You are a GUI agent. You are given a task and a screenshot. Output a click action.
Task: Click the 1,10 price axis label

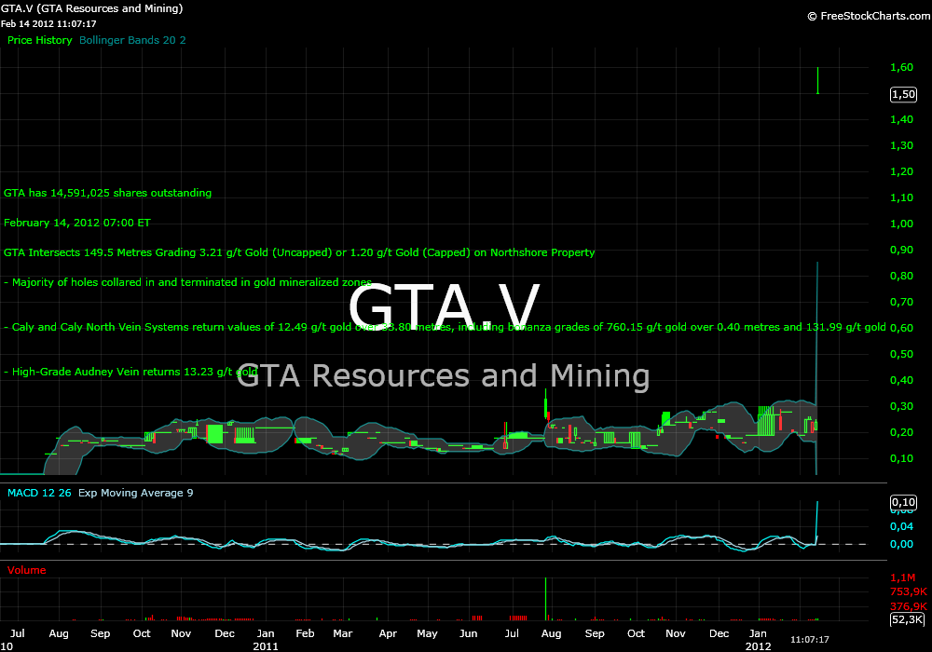[901, 197]
